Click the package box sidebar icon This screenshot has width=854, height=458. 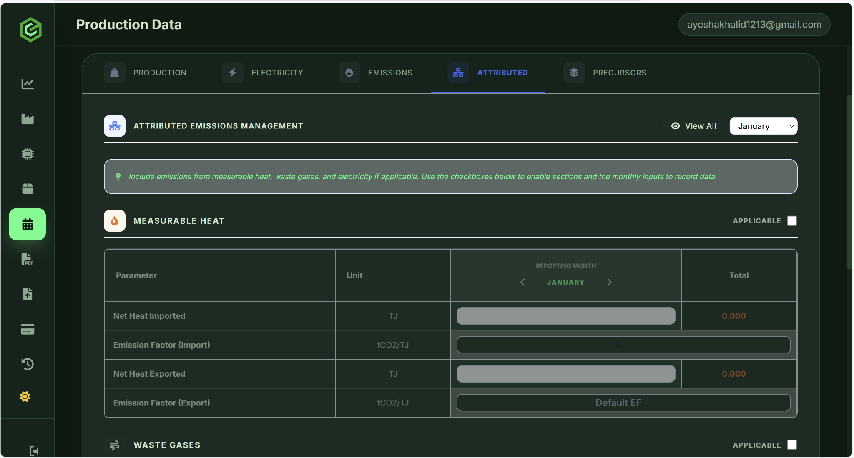coord(28,189)
